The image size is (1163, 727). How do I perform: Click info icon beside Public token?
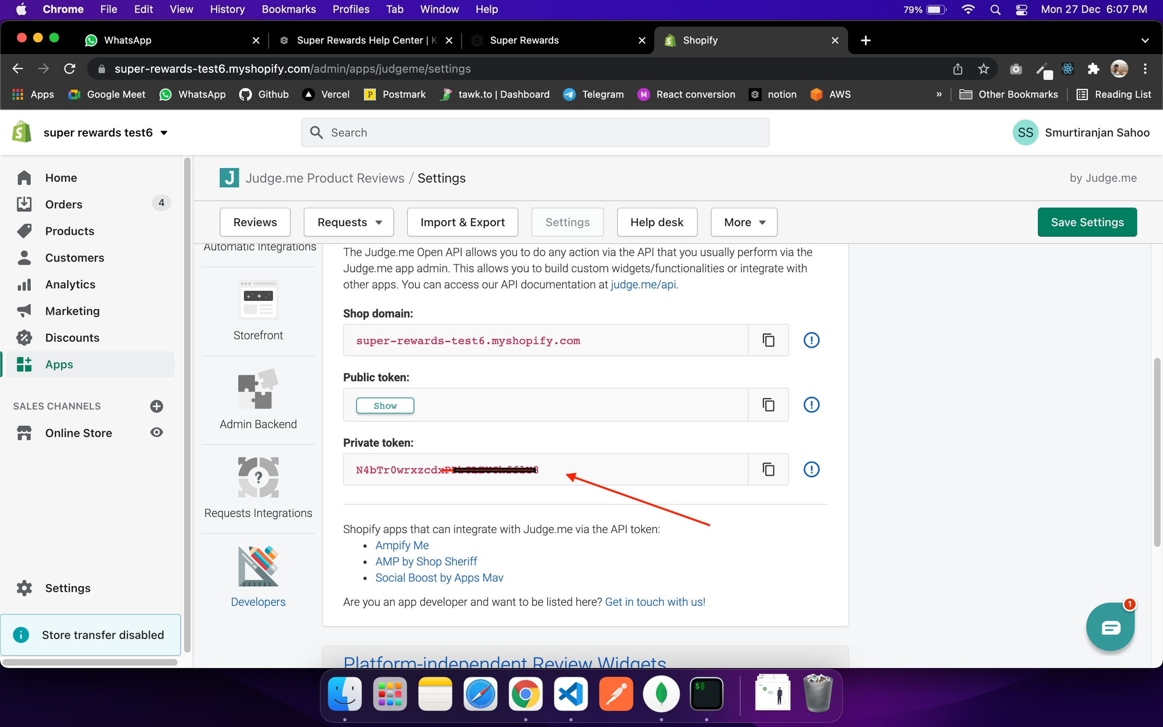click(811, 405)
